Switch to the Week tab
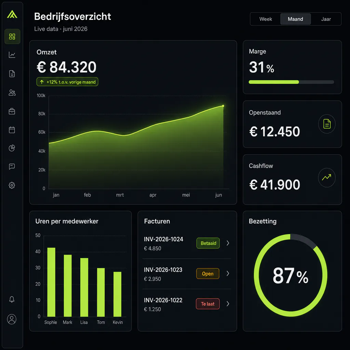350x350 pixels. (266, 19)
